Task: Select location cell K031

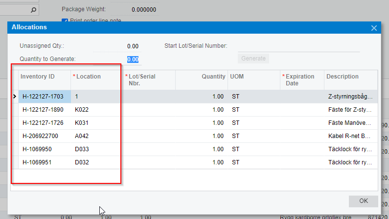Action: coord(82,123)
